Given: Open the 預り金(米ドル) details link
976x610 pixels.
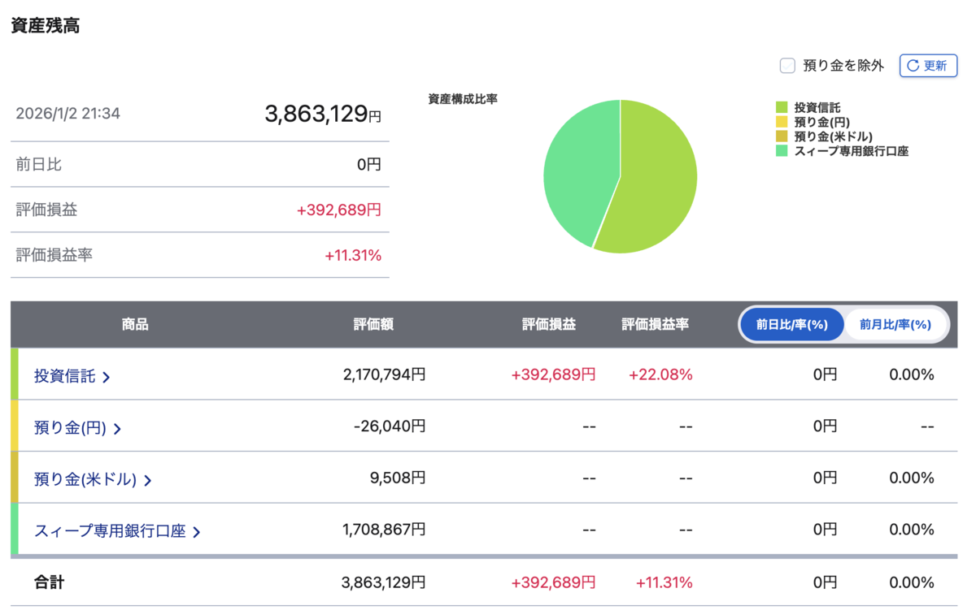Looking at the screenshot, I should pyautogui.click(x=85, y=479).
